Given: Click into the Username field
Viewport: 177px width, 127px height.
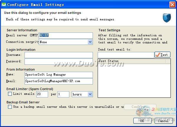Looking at the screenshot, I should click(59, 55).
